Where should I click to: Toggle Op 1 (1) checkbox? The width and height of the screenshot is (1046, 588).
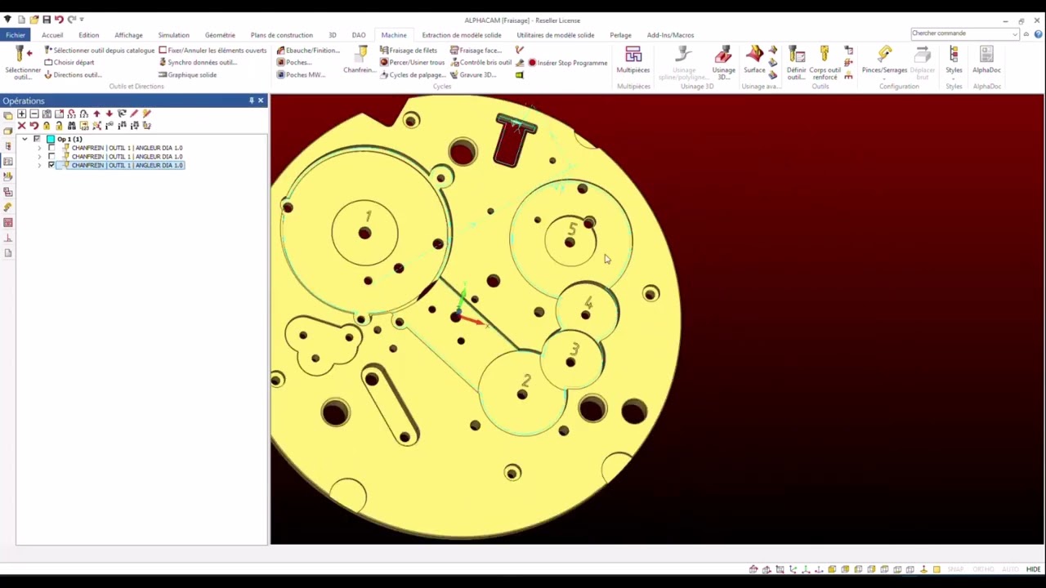[37, 139]
